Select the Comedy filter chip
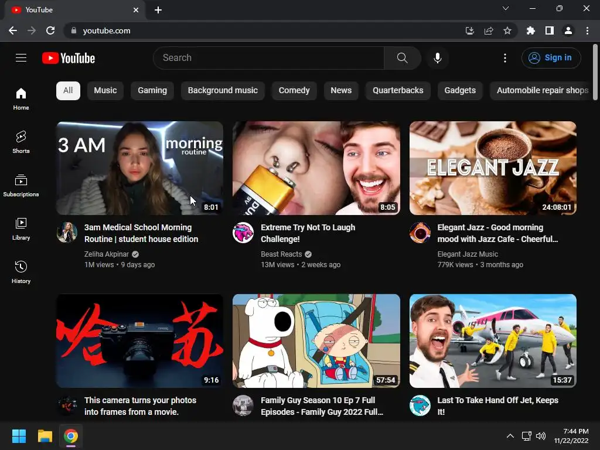The height and width of the screenshot is (450, 600). (294, 91)
